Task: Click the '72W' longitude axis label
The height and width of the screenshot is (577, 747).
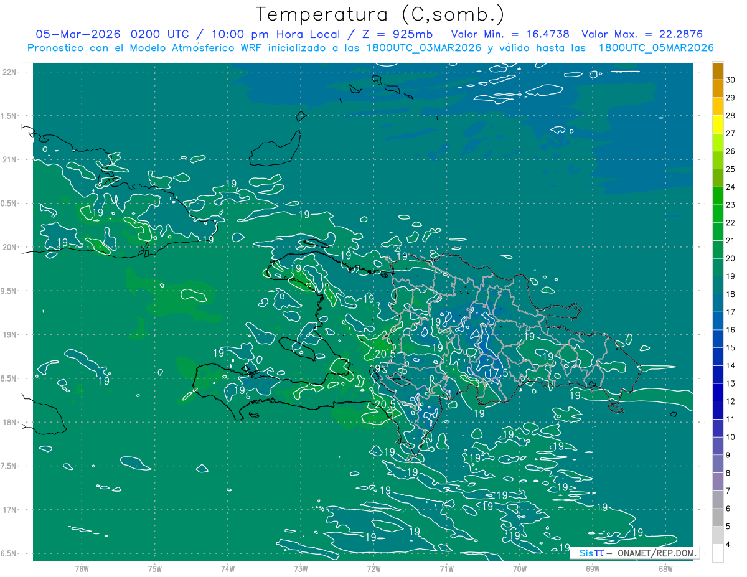Action: [374, 569]
